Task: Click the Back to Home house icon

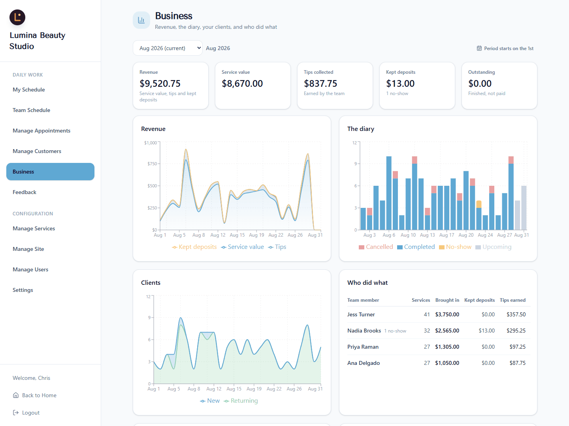Action: 16,395
